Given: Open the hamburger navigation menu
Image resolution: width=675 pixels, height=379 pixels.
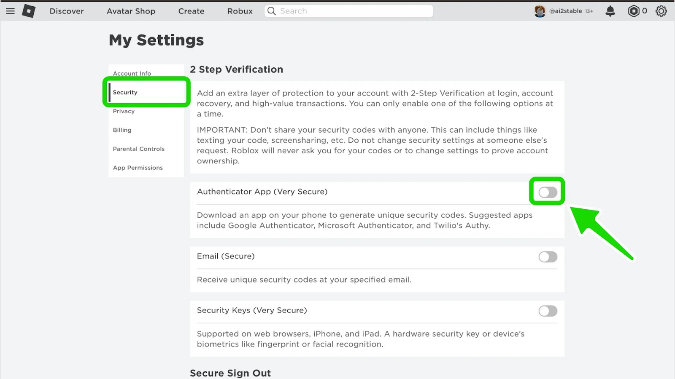Looking at the screenshot, I should (11, 11).
